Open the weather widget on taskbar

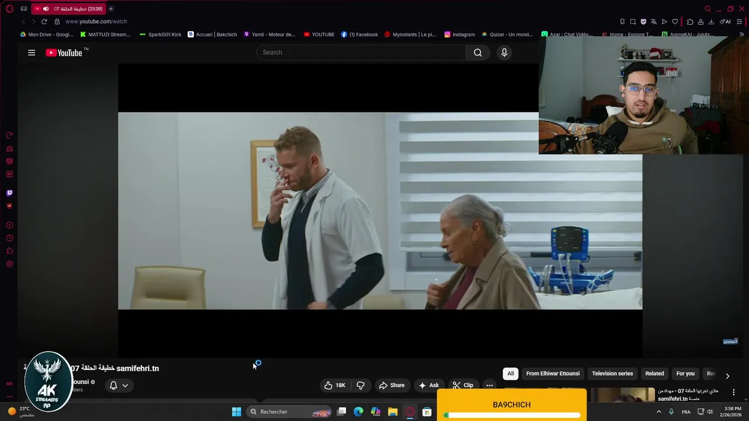pyautogui.click(x=21, y=412)
